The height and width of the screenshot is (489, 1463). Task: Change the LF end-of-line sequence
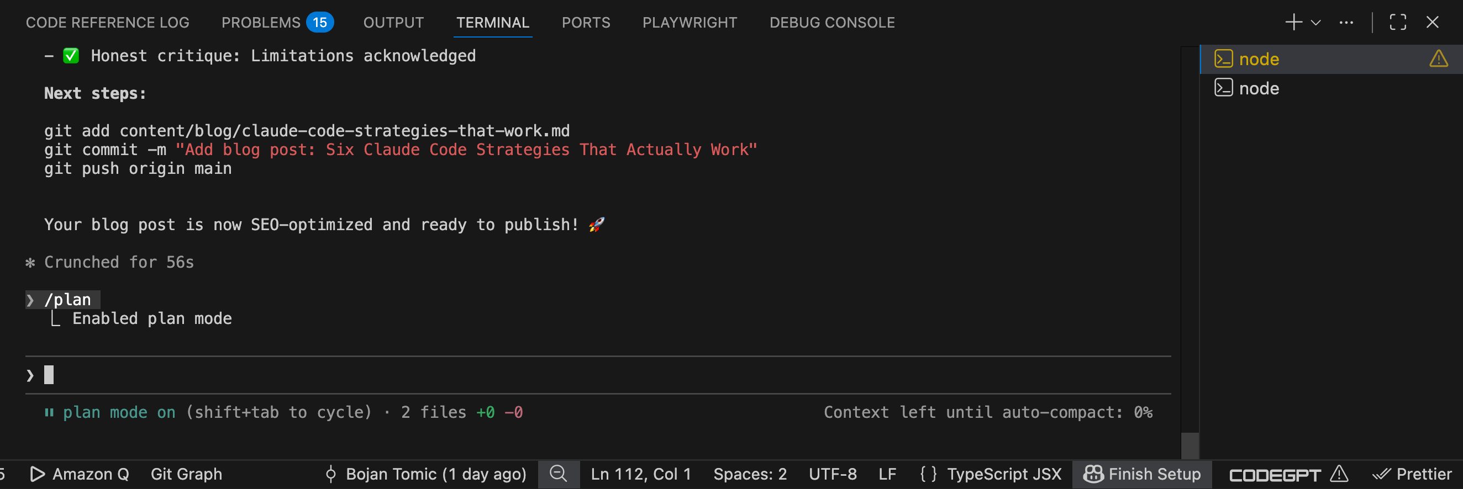(x=887, y=474)
